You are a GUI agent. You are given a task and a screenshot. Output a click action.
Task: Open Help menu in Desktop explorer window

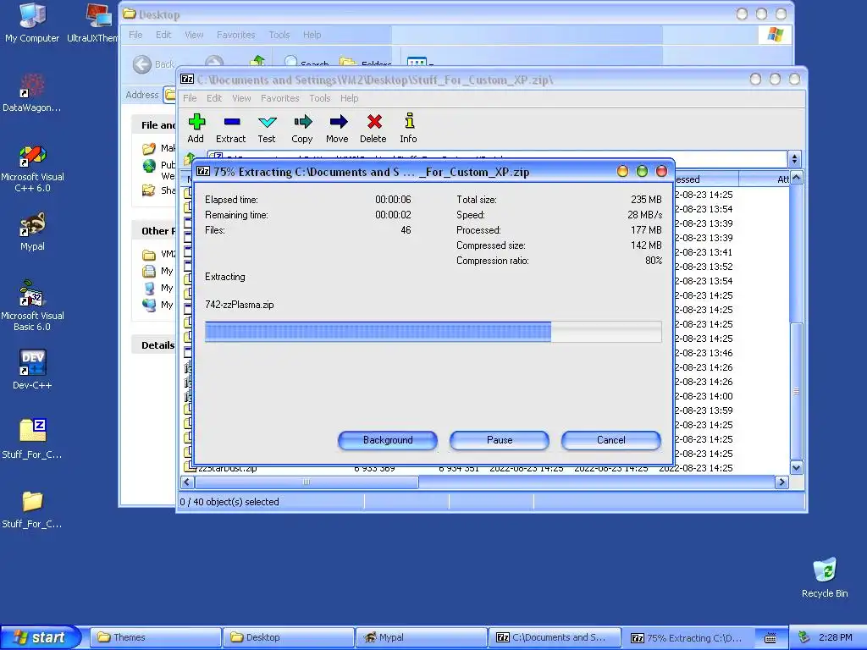(312, 35)
